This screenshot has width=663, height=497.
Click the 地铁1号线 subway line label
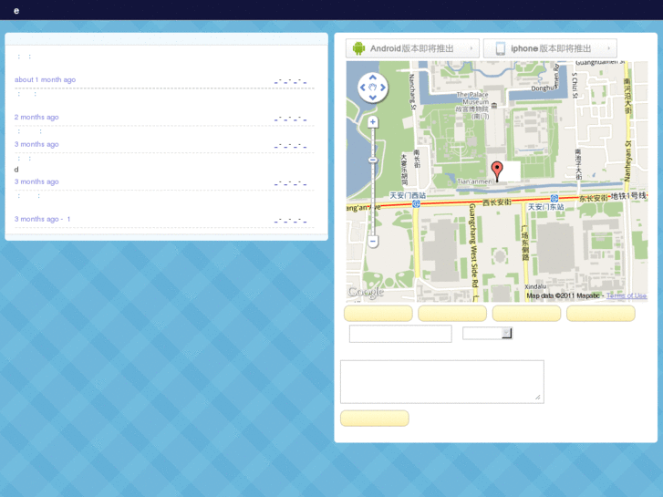click(x=628, y=196)
